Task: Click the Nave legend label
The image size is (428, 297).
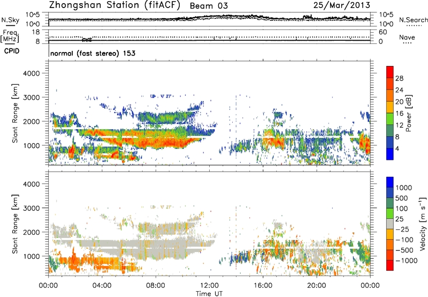Action: coord(407,37)
